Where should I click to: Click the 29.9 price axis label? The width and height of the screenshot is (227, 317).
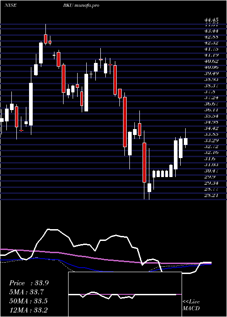tap(210, 177)
